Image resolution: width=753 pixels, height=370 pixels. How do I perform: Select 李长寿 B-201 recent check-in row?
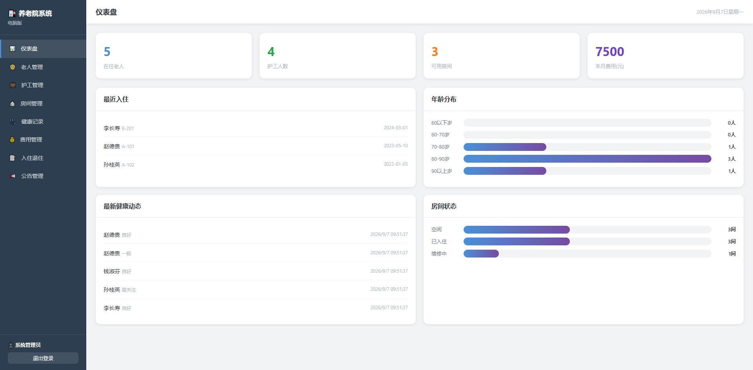[256, 128]
